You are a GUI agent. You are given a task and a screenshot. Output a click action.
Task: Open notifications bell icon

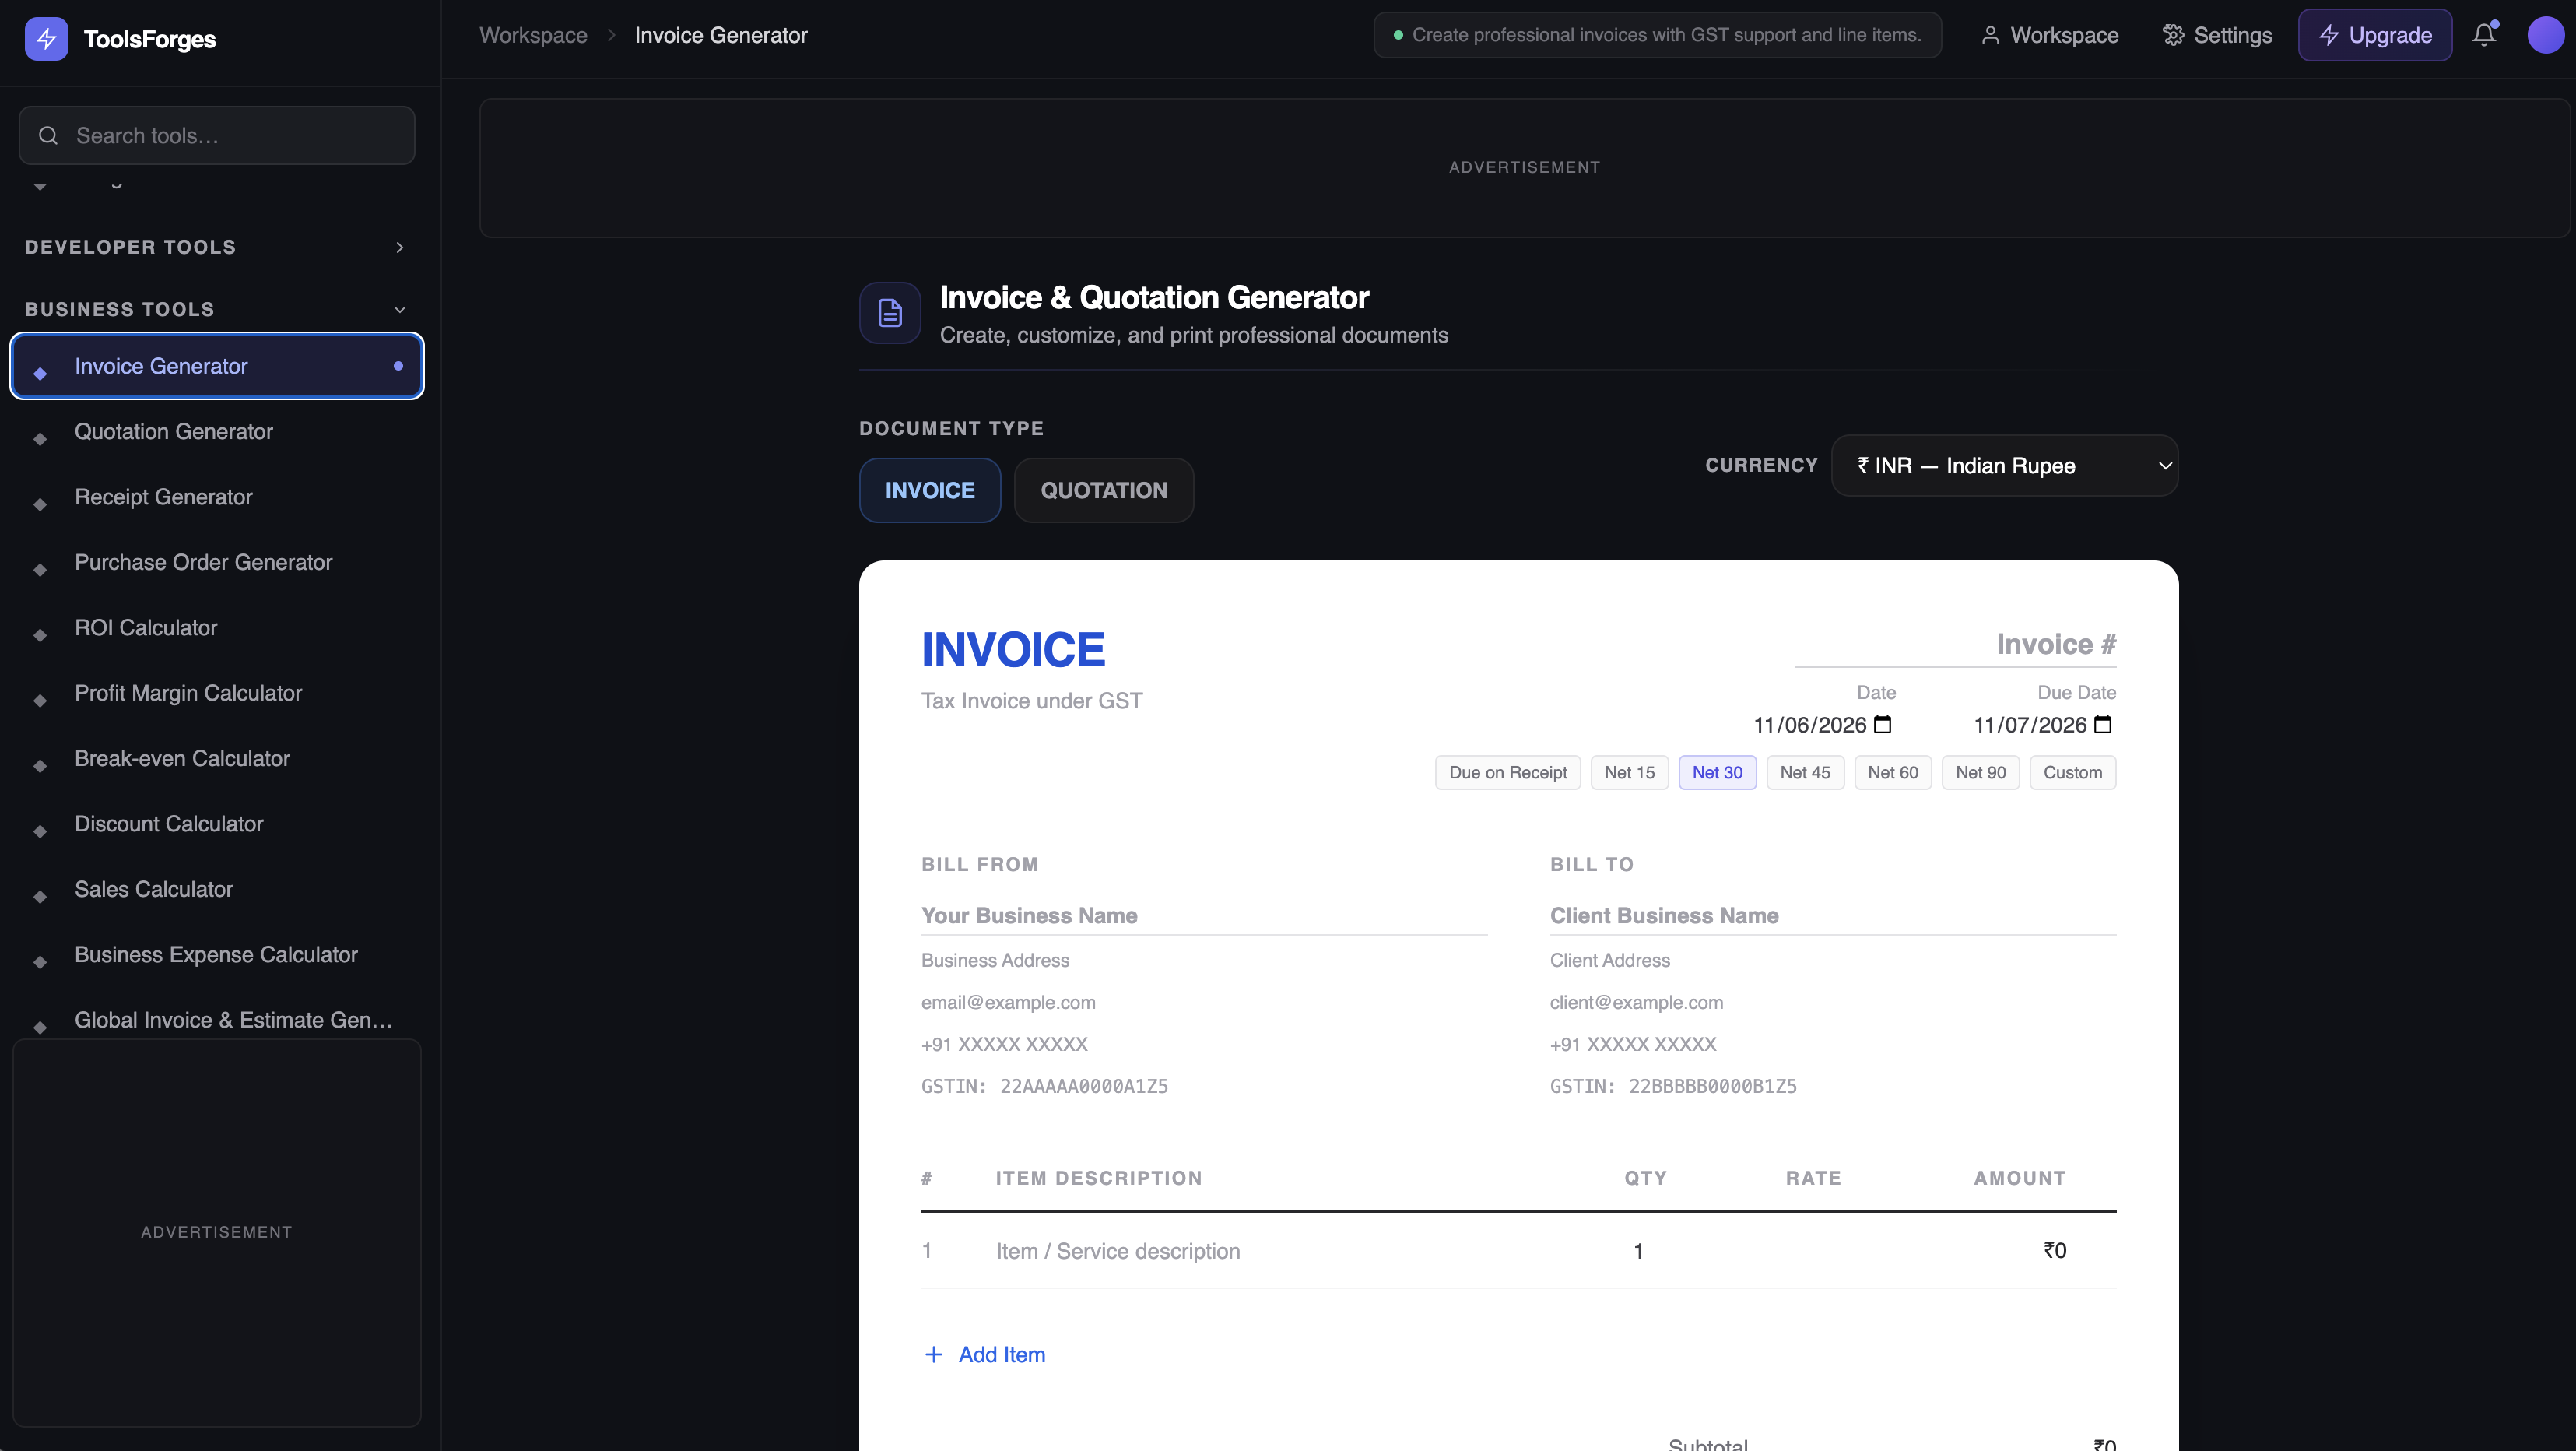[x=2483, y=35]
